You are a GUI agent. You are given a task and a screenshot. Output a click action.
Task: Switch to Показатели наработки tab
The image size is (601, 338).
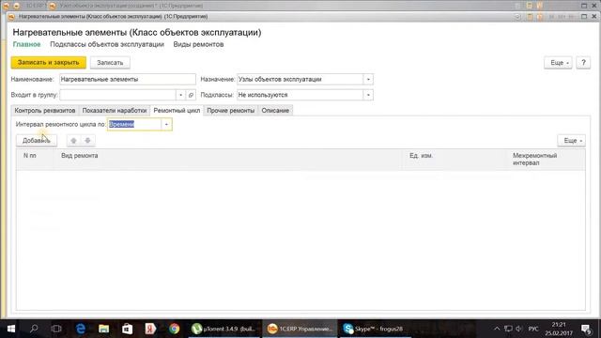(115, 111)
